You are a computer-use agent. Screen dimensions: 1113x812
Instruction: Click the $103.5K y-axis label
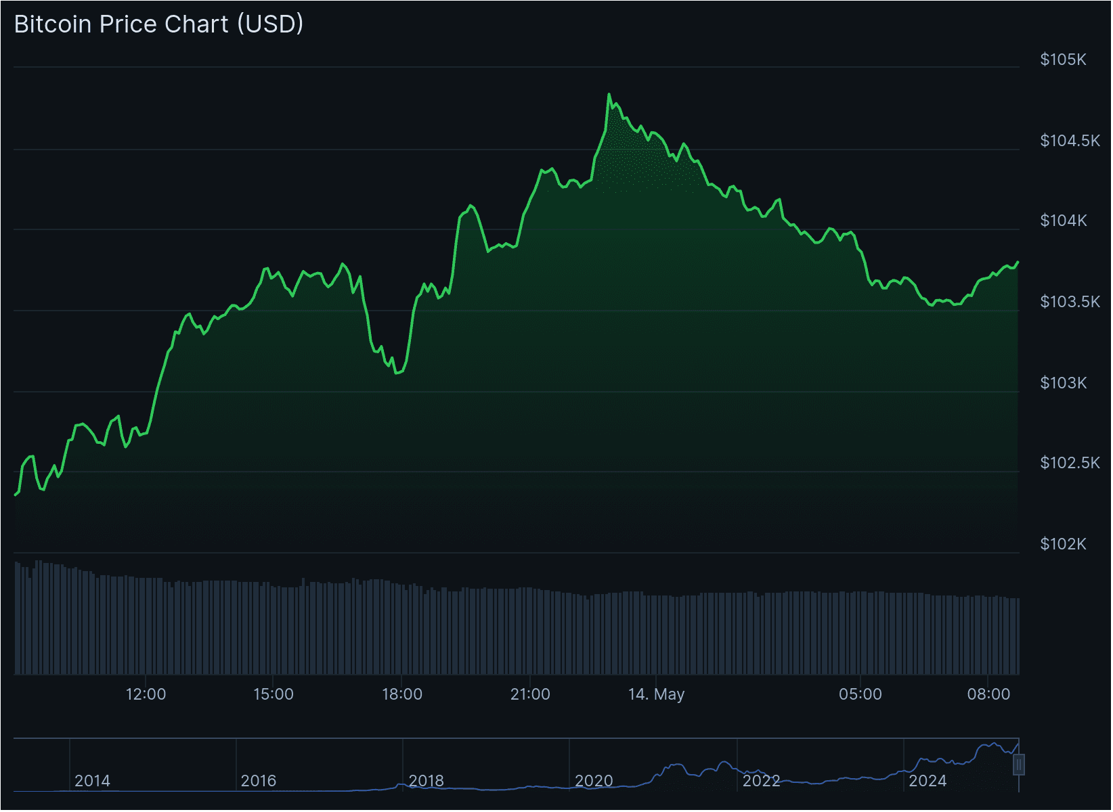click(x=1070, y=302)
